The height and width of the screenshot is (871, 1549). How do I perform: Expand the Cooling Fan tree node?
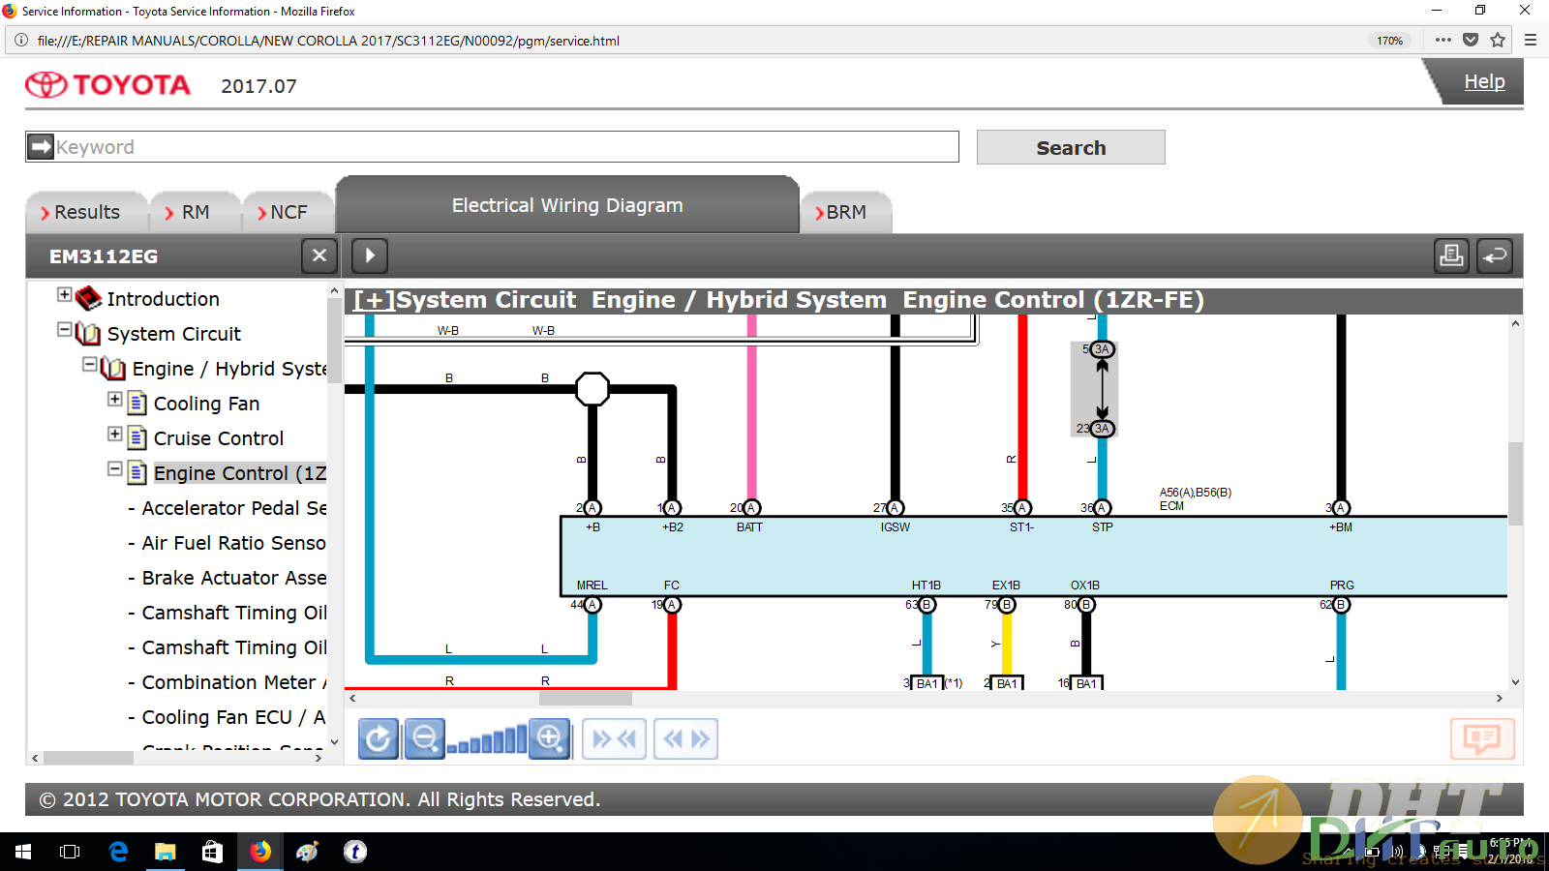[115, 400]
